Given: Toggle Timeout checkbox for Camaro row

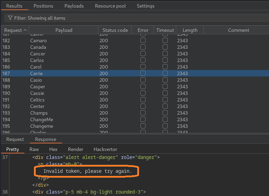Looking at the screenshot, I should coord(165,41).
